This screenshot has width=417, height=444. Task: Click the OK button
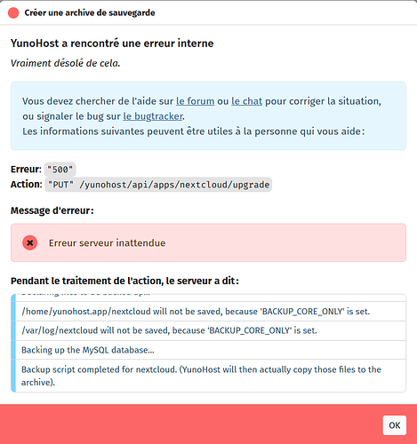395,425
